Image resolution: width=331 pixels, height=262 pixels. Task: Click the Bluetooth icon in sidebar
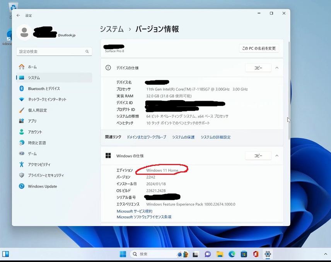tap(22, 88)
